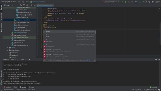Collapse all in Project tree
161x91 pixels.
coord(27,5)
